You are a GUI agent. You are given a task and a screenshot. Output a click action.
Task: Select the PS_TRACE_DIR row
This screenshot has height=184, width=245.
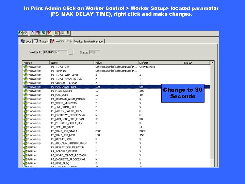click(x=116, y=67)
